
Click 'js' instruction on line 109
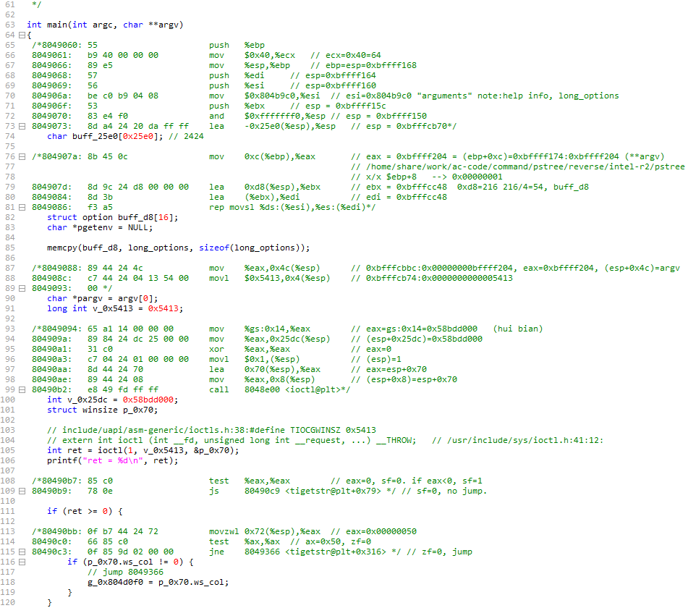(x=213, y=491)
